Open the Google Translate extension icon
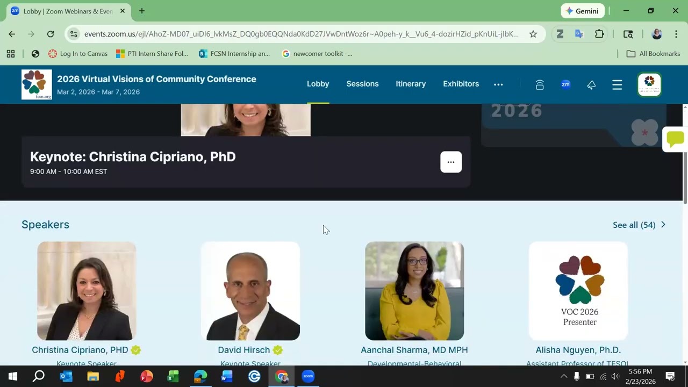The width and height of the screenshot is (688, 387). tap(579, 34)
